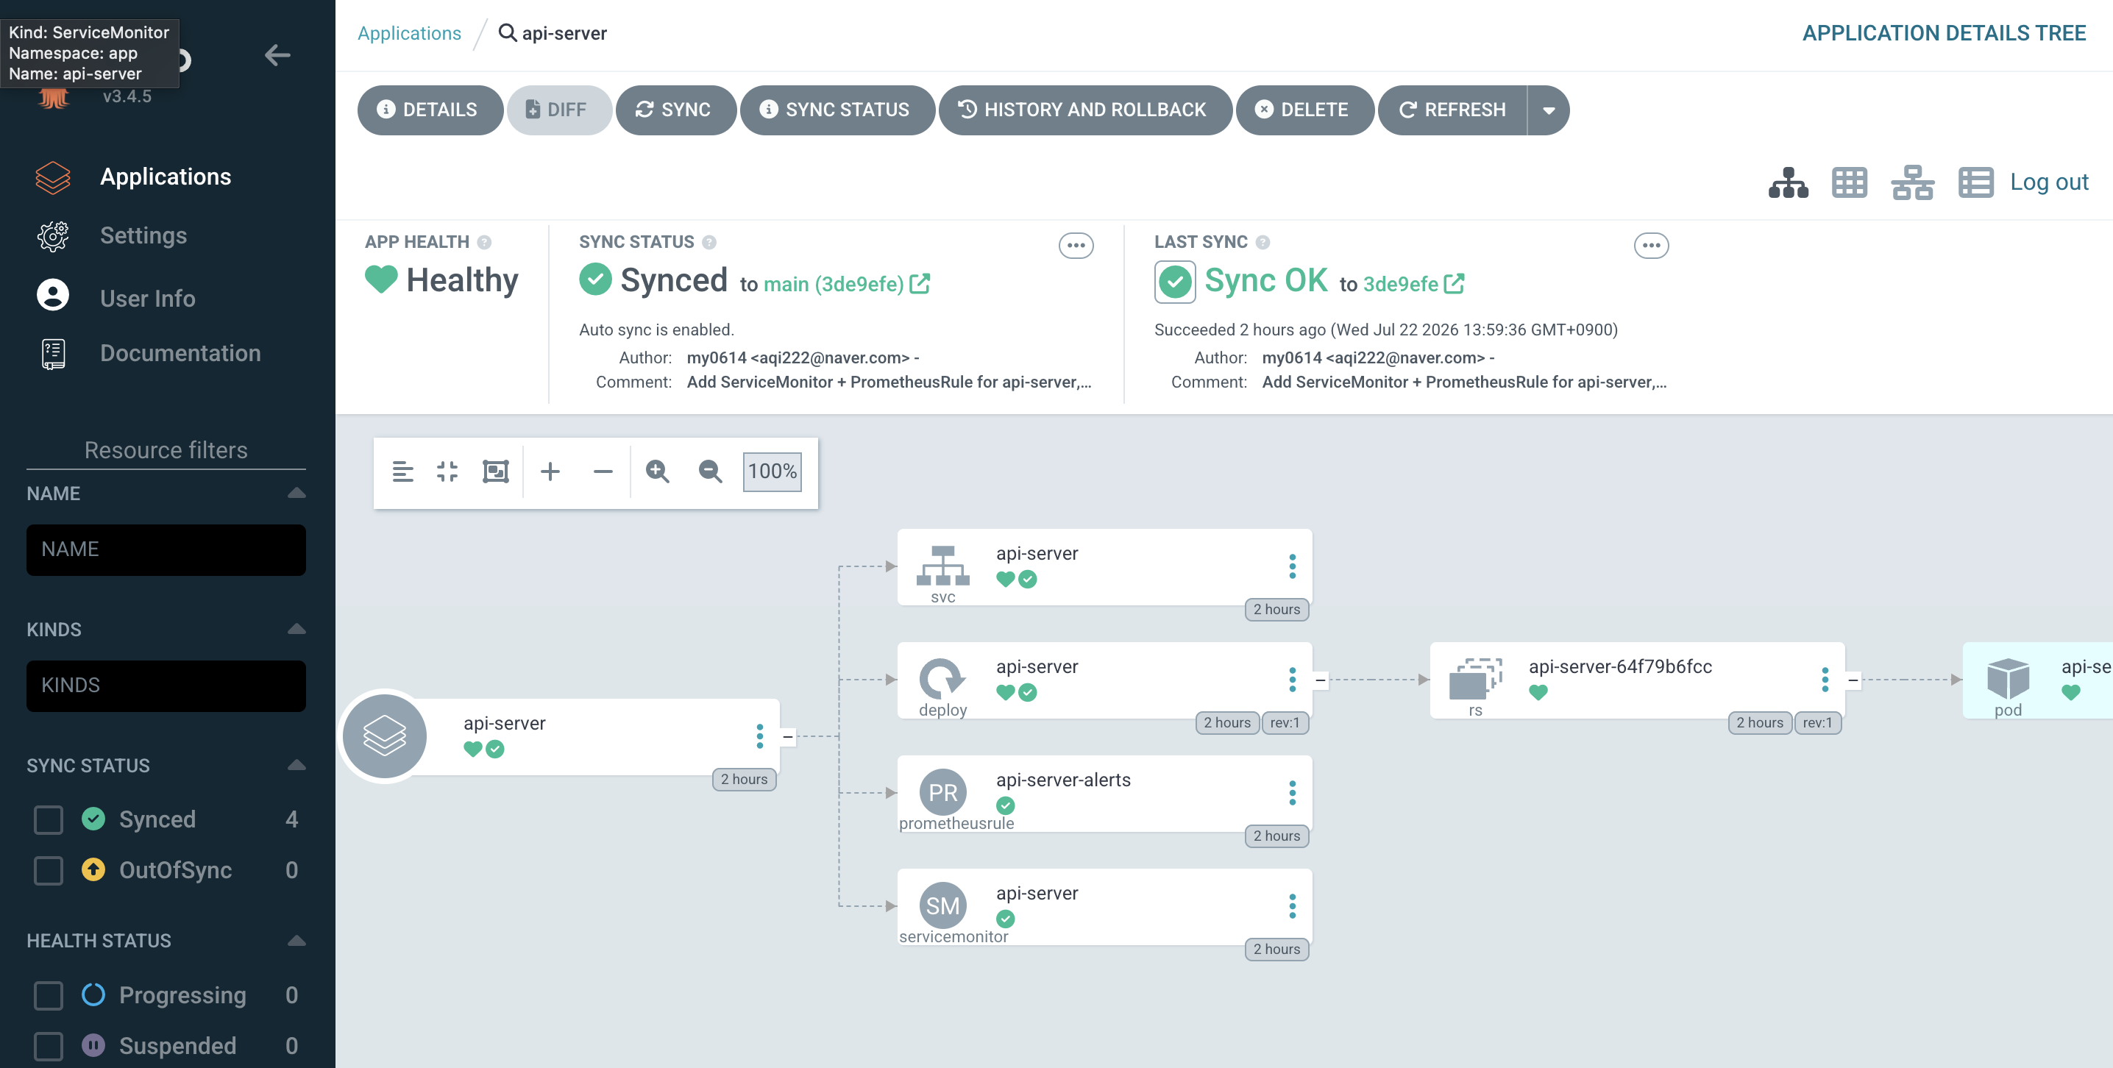Screen dimensions: 2113x1068
Task: Click the 100% zoom level box
Action: pyautogui.click(x=772, y=471)
